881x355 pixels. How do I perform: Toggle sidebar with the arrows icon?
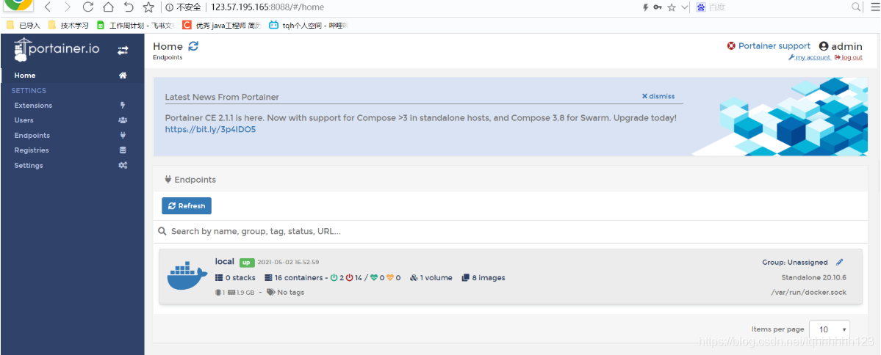click(123, 51)
